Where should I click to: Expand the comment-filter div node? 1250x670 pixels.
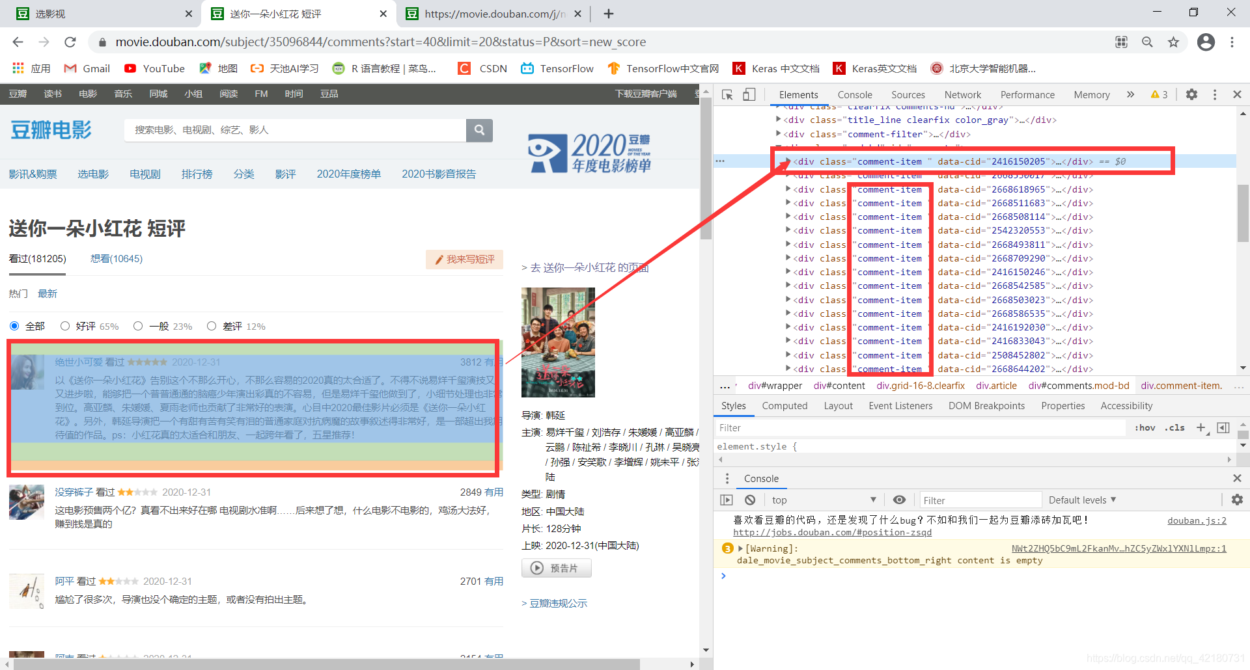point(779,133)
